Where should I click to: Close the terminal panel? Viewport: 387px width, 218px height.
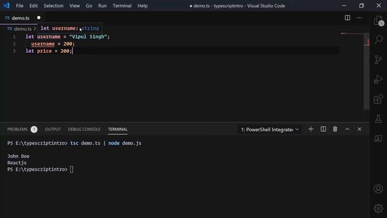[359, 129]
